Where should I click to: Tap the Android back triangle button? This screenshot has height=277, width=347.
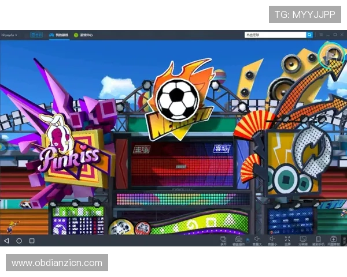pos(6,240)
